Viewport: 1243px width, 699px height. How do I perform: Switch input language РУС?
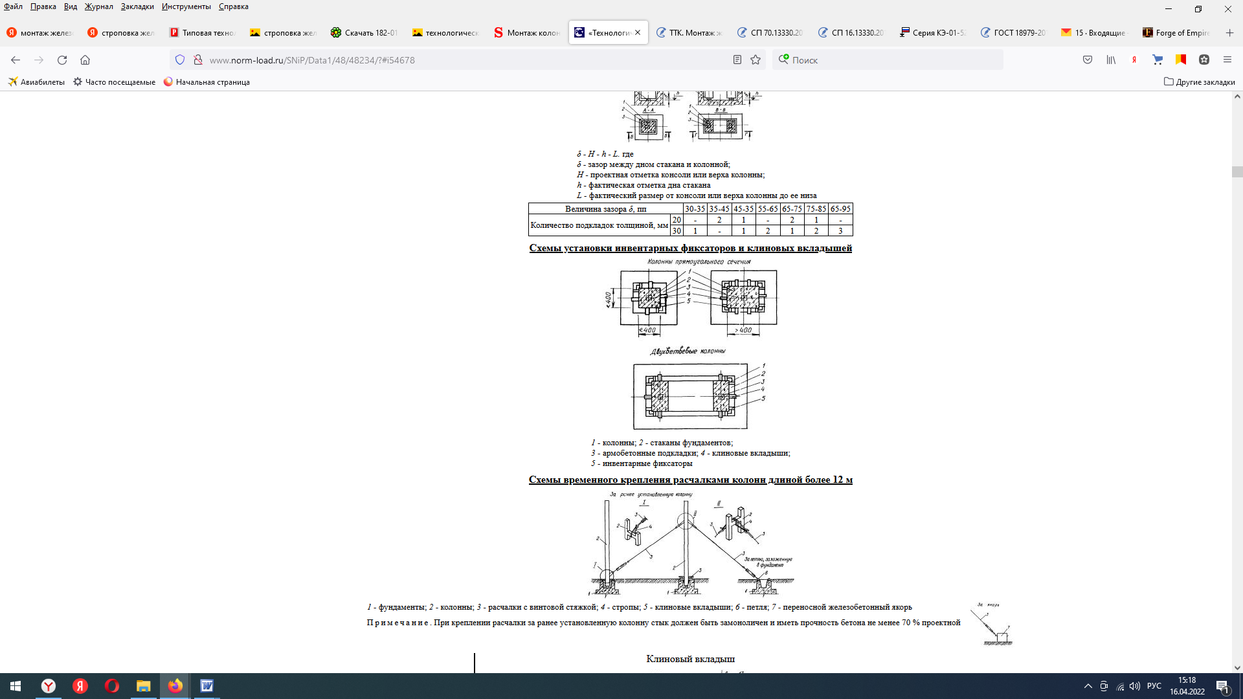[x=1154, y=686]
